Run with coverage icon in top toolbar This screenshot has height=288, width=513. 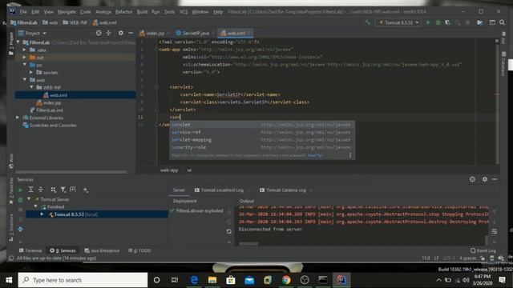(447, 22)
